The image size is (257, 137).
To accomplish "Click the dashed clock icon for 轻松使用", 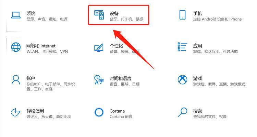I will (15, 112).
